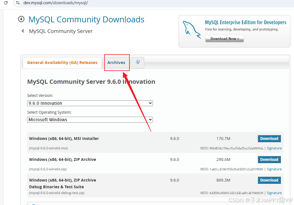Click the filename (mysql-9.6.0-winx64.msi)
Image resolution: width=294 pixels, height=205 pixels.
[x=48, y=148]
